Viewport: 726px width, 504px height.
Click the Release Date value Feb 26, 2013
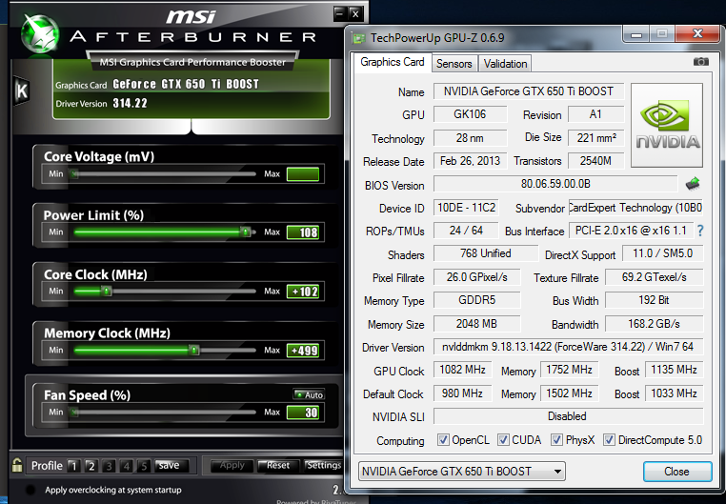pyautogui.click(x=470, y=161)
